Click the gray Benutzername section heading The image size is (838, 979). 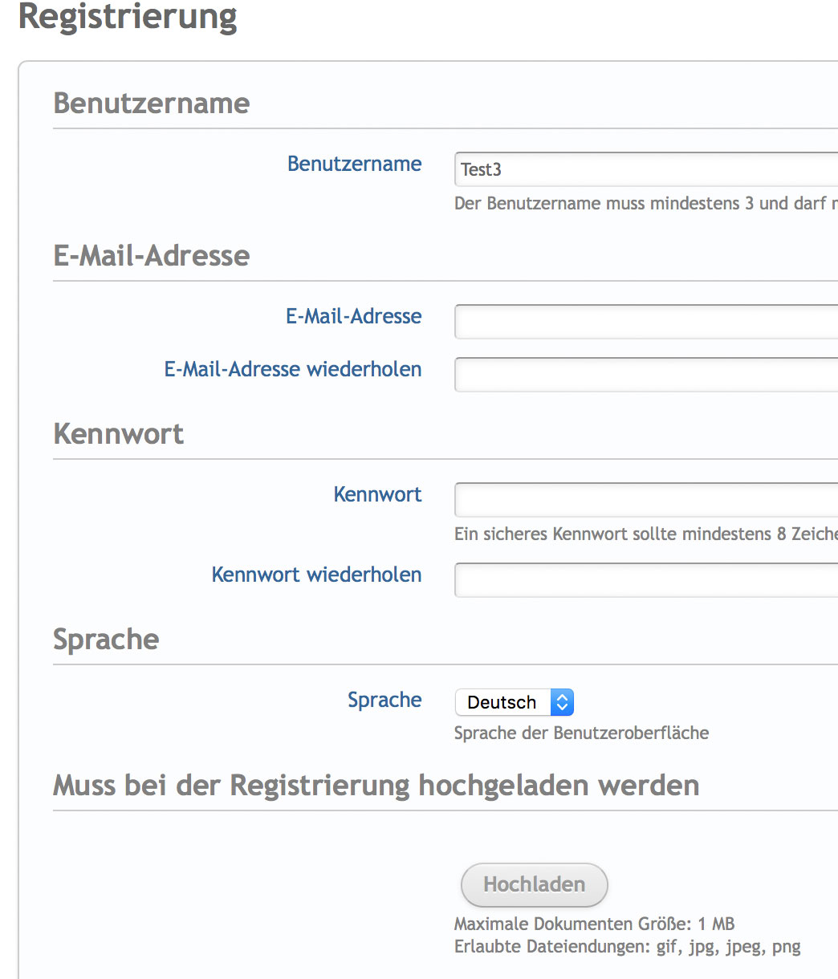[152, 104]
